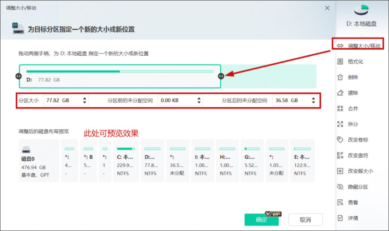Click the 隐藏分区 hidden eye icon
The width and height of the screenshot is (389, 231).
[340, 187]
